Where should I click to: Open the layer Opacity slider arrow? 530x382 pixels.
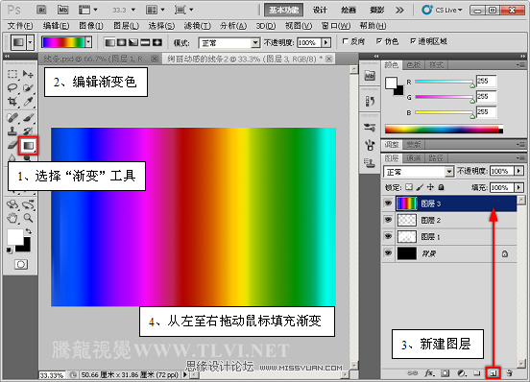pyautogui.click(x=518, y=171)
